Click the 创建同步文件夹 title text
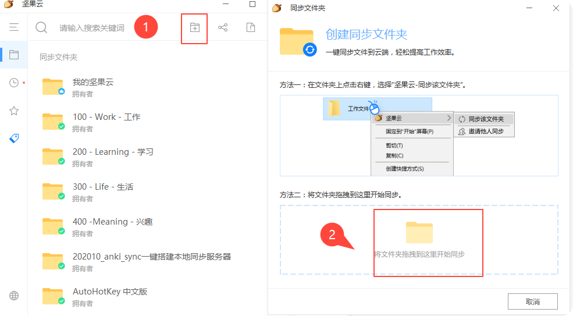Image resolution: width=573 pixels, height=316 pixels. tap(366, 34)
